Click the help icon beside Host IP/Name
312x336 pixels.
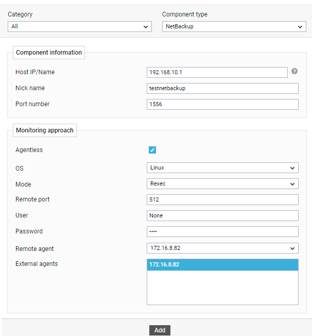(294, 71)
